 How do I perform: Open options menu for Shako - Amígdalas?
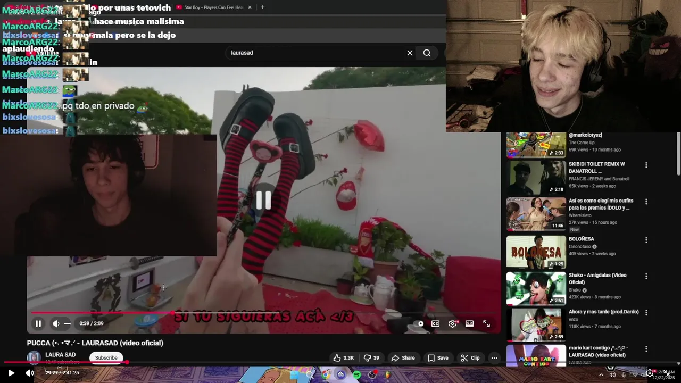coord(646,277)
